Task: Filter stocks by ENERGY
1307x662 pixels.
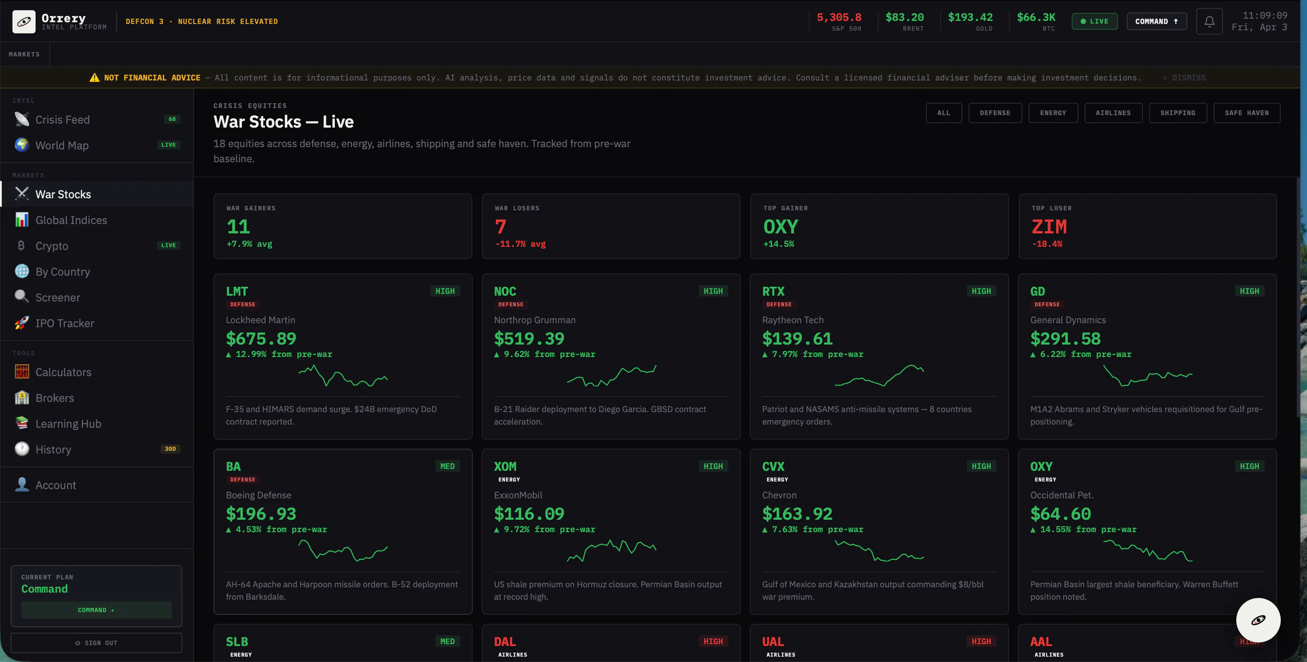Action: click(1054, 113)
